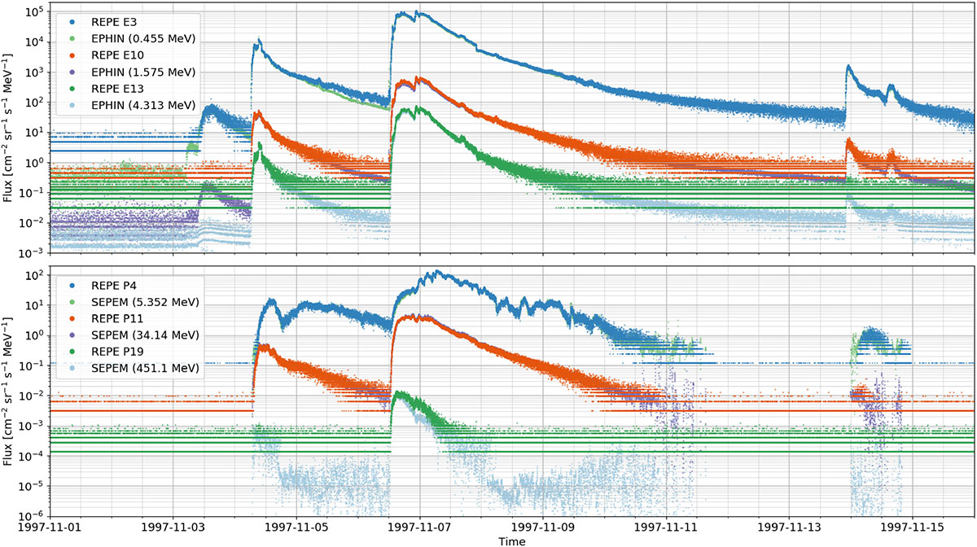Select the 1997-11-01 tick on time axis
This screenshot has height=547, width=977.
(x=51, y=527)
